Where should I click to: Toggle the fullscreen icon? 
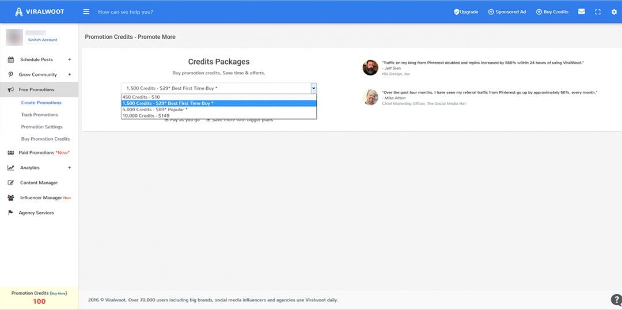598,12
